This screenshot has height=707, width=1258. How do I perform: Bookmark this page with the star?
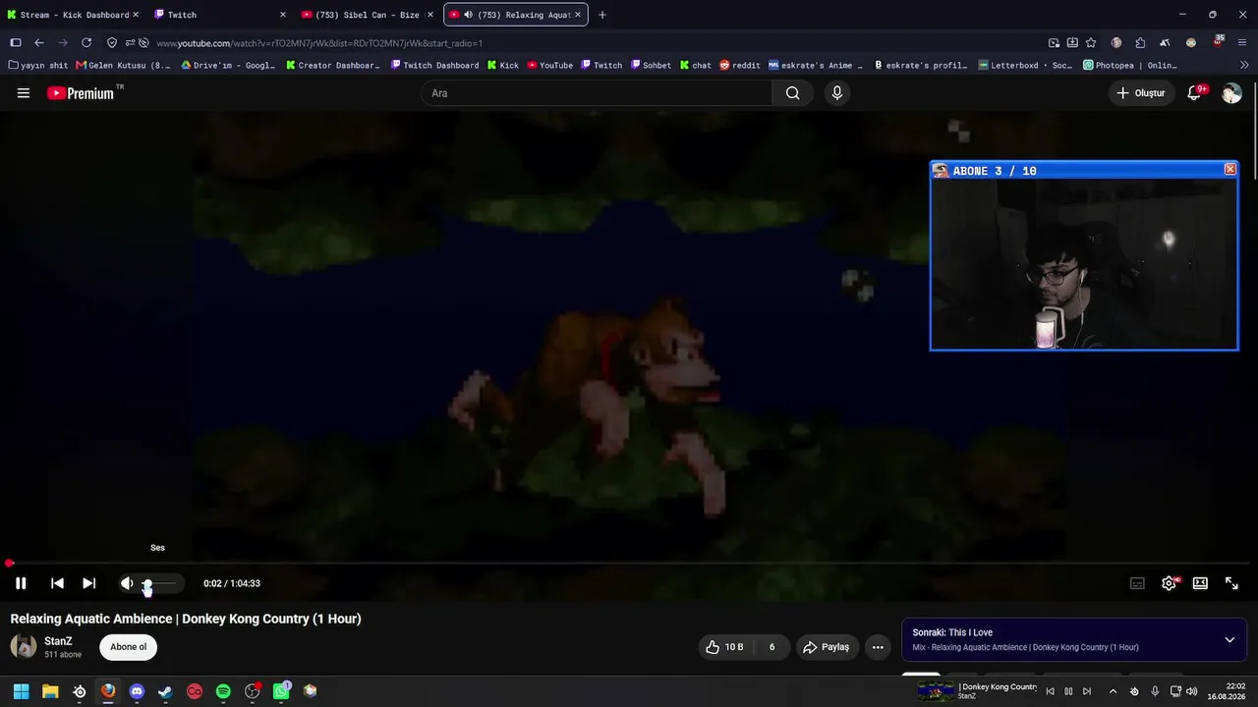(1091, 43)
